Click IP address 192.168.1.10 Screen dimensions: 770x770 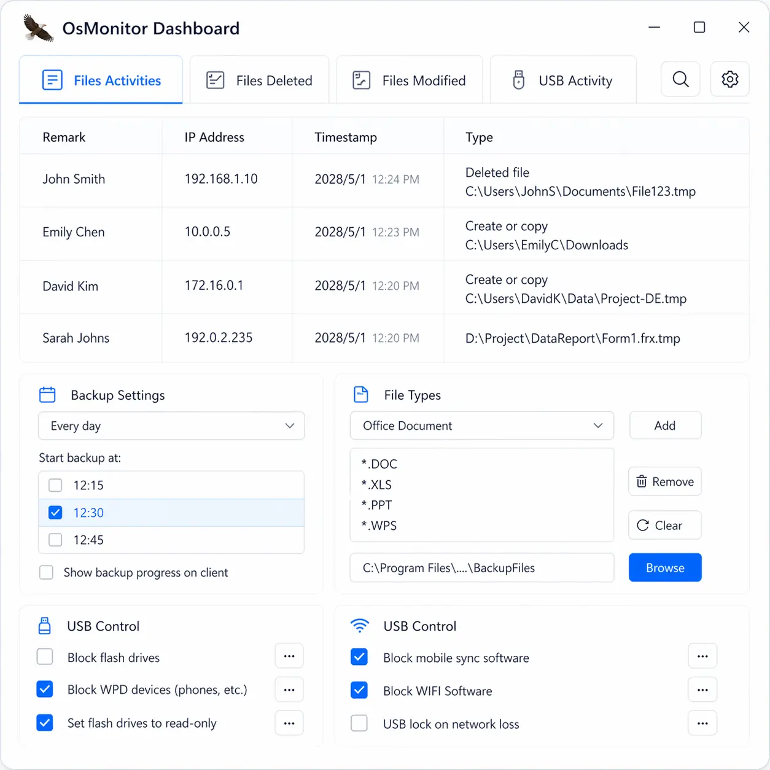click(221, 179)
